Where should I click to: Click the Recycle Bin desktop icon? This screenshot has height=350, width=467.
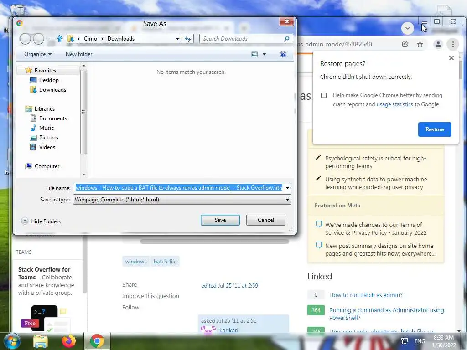18,10
